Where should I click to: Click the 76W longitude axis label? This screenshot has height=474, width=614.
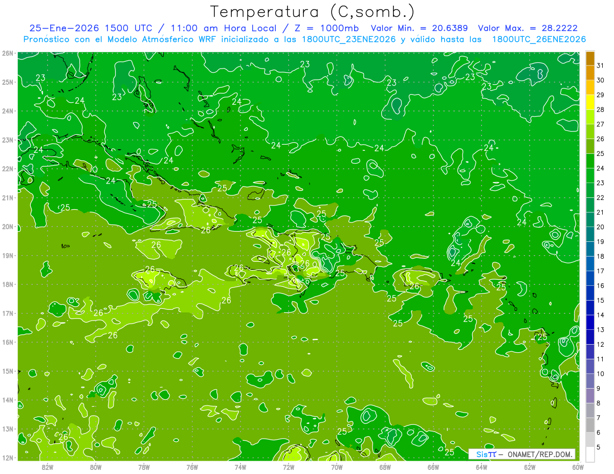pyautogui.click(x=192, y=467)
